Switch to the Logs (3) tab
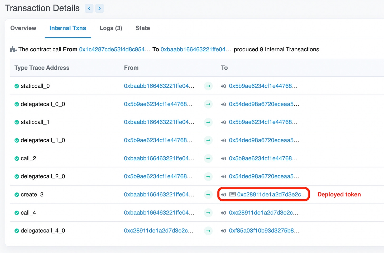The width and height of the screenshot is (384, 253). coord(111,28)
